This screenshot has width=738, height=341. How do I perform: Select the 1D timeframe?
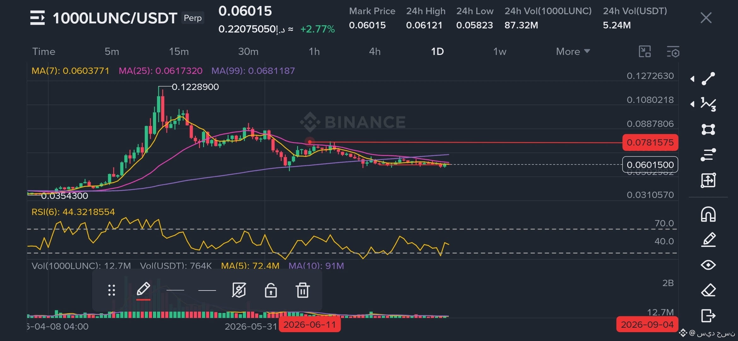pos(437,51)
